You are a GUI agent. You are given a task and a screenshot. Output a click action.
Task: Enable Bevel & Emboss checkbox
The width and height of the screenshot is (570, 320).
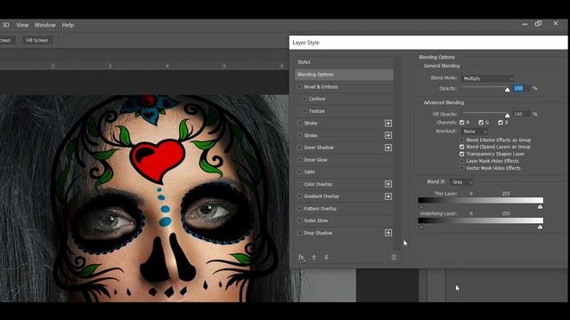coord(299,87)
